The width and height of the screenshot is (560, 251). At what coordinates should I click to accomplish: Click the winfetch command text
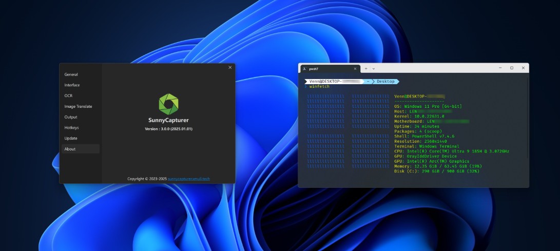(x=319, y=87)
